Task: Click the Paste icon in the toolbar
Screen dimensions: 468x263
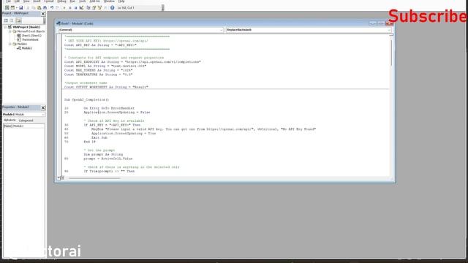Action: coord(39,8)
